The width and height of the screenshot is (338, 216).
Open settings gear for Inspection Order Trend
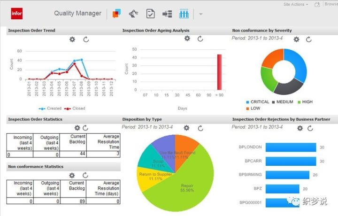pyautogui.click(x=72, y=39)
